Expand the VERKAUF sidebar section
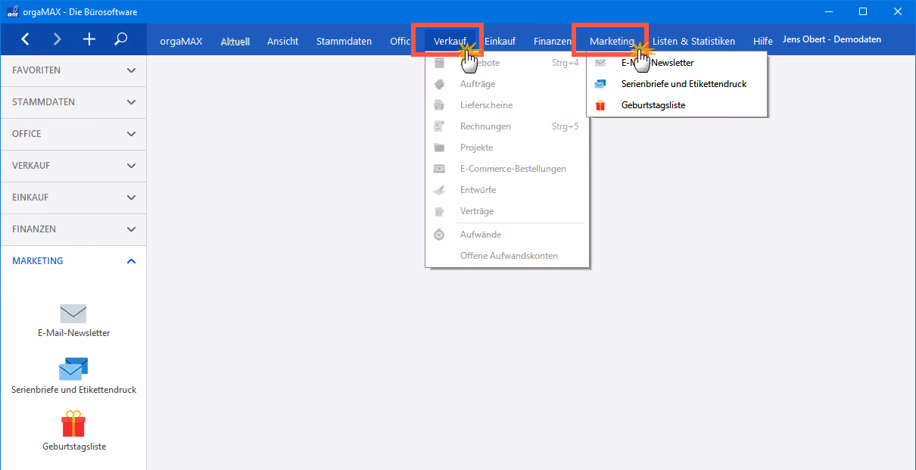This screenshot has width=916, height=470. pyautogui.click(x=73, y=166)
